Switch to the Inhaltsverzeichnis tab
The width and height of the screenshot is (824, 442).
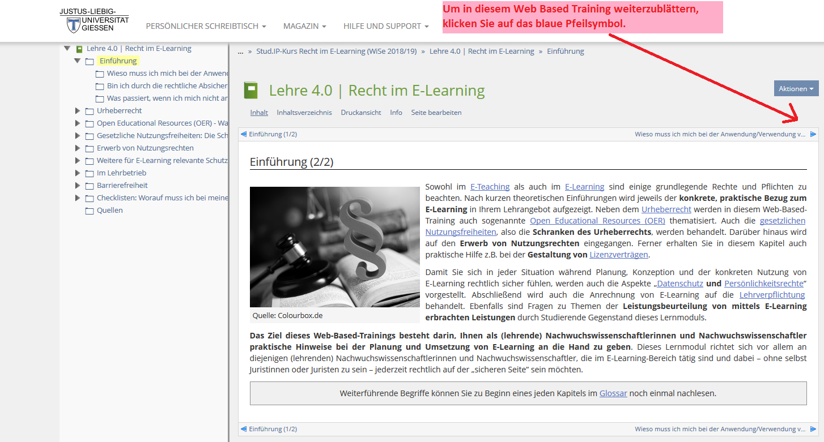point(304,113)
